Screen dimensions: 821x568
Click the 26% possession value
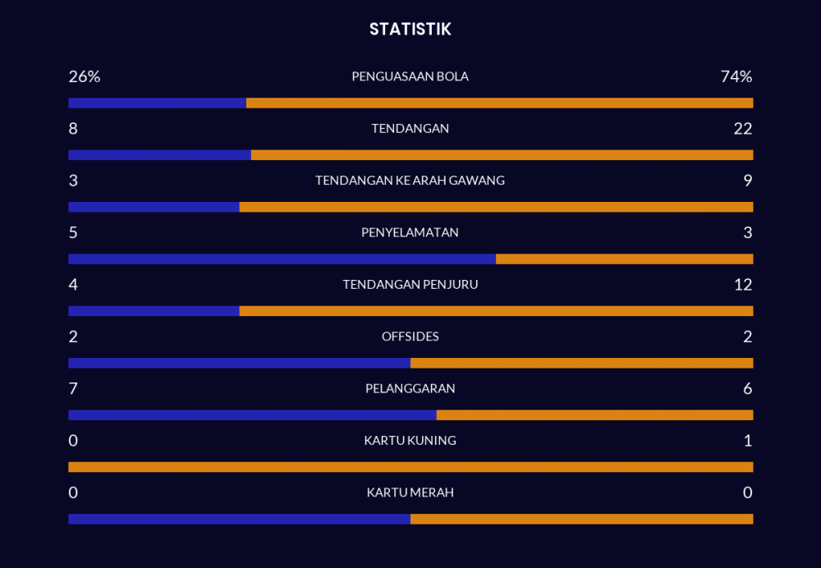(x=84, y=76)
